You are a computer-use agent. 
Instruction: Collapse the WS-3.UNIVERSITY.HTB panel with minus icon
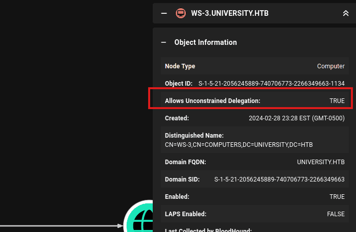(164, 13)
